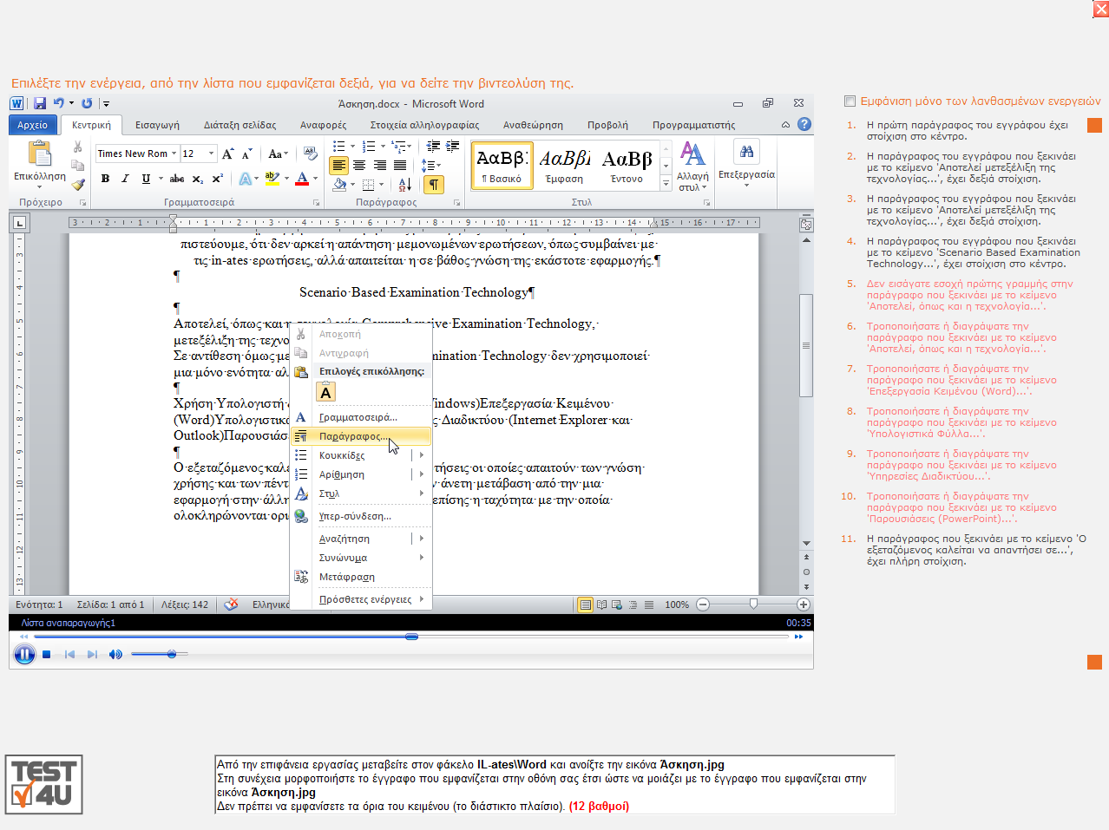Toggle Italic formatting in the ribbon
Image resolution: width=1109 pixels, height=830 pixels.
[125, 179]
